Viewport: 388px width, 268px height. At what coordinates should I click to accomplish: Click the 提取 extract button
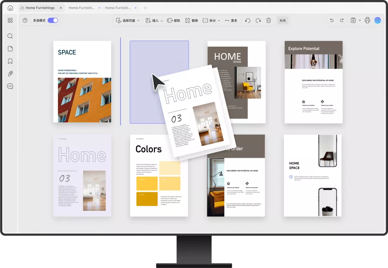tap(174, 20)
